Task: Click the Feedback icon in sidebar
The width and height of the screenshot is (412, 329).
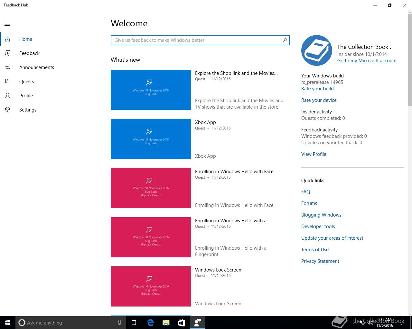Action: pos(7,53)
